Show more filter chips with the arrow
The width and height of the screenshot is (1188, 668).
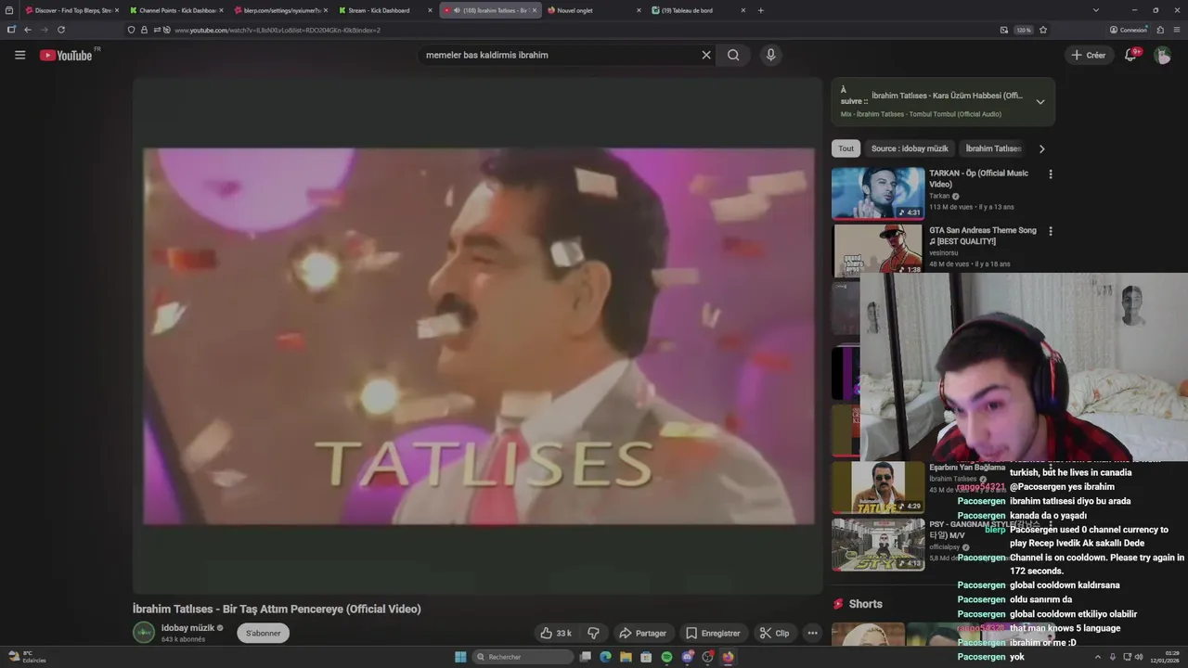1041,148
